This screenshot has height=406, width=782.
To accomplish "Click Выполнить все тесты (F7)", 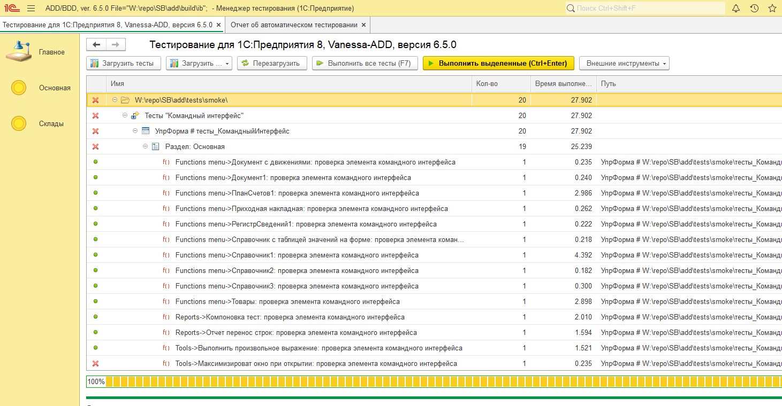I will click(x=365, y=63).
